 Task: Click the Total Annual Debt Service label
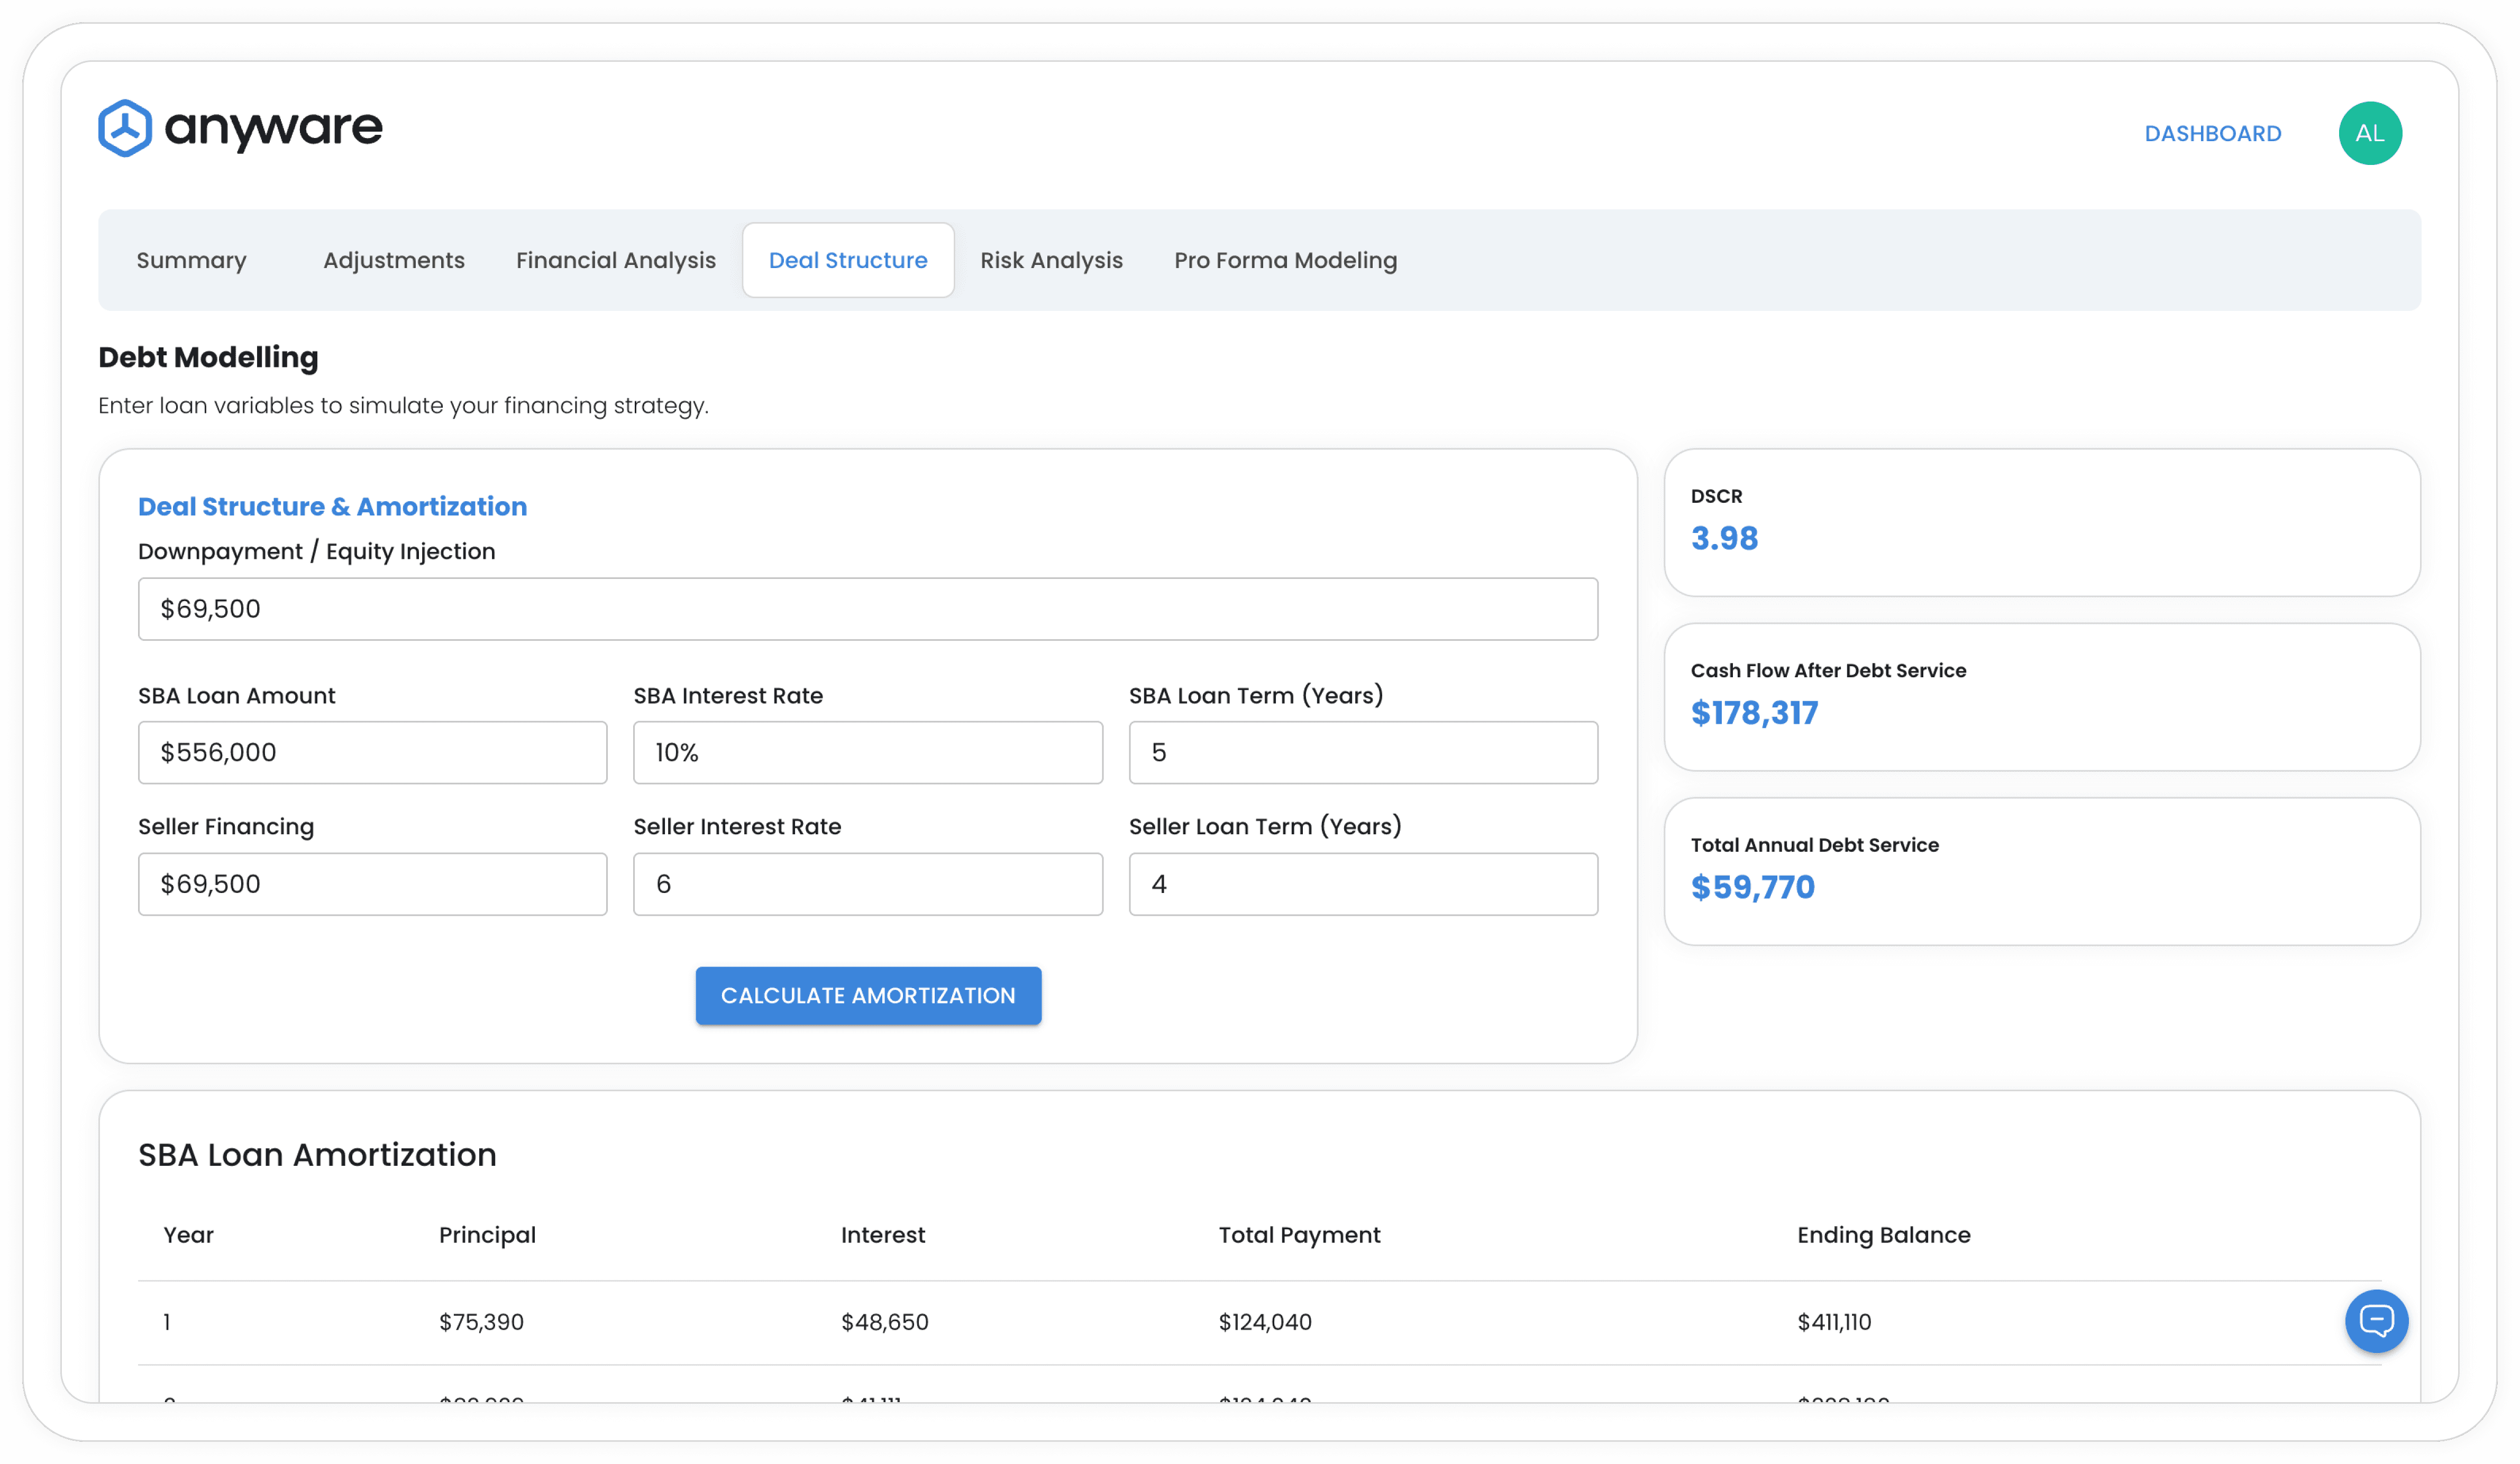1814,845
